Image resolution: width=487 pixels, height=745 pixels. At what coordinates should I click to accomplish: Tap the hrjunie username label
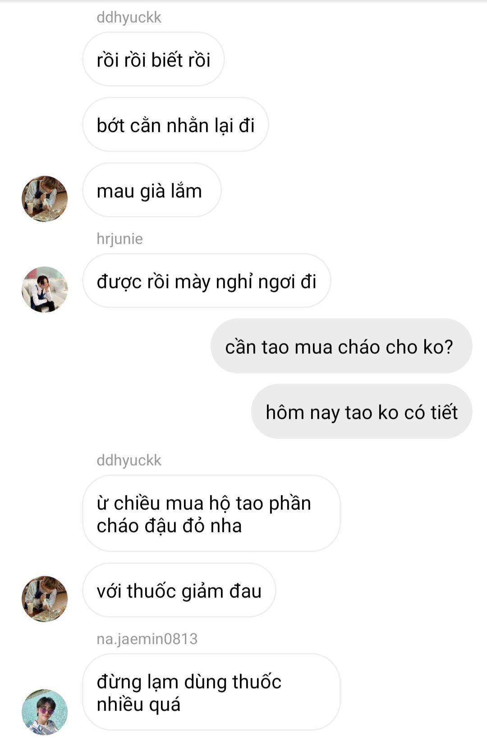point(119,239)
